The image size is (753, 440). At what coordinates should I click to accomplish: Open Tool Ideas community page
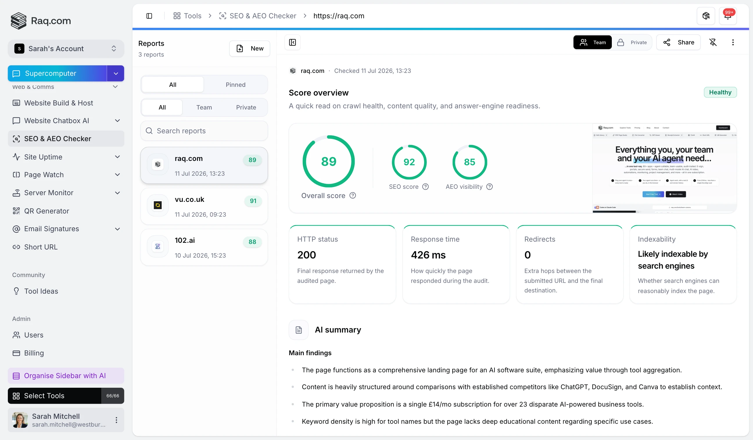pyautogui.click(x=66, y=291)
